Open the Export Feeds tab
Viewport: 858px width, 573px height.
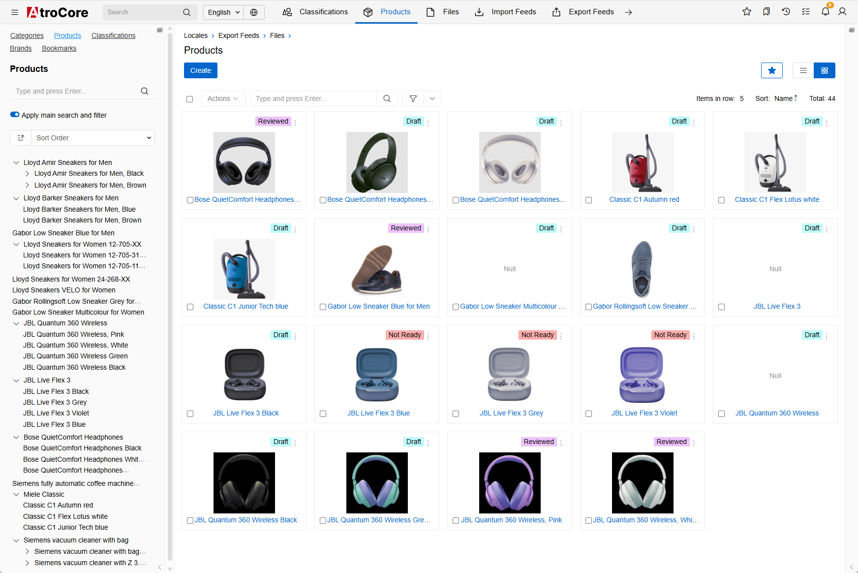click(x=583, y=12)
